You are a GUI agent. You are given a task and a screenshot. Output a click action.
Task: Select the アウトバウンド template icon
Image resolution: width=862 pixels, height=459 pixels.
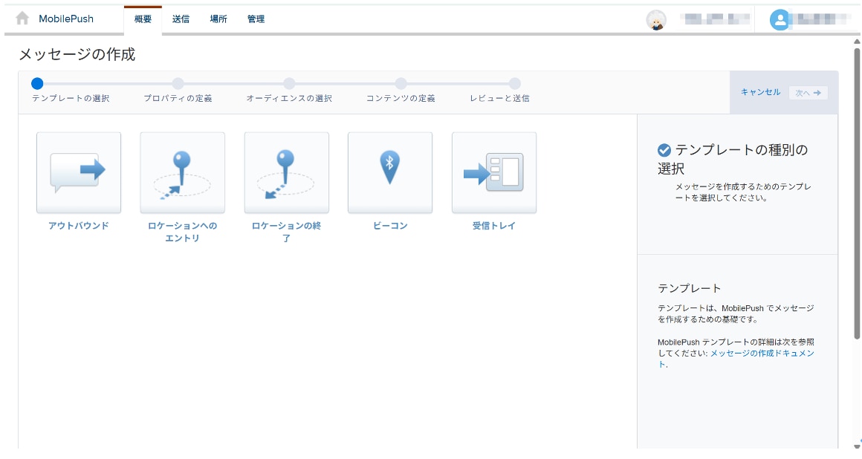coord(78,173)
